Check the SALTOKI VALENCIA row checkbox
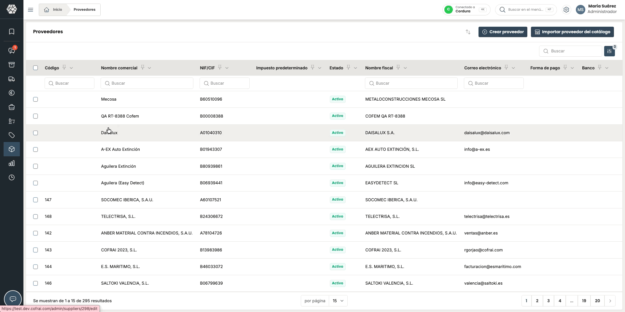Viewport: 625px width, 312px height. click(x=35, y=283)
